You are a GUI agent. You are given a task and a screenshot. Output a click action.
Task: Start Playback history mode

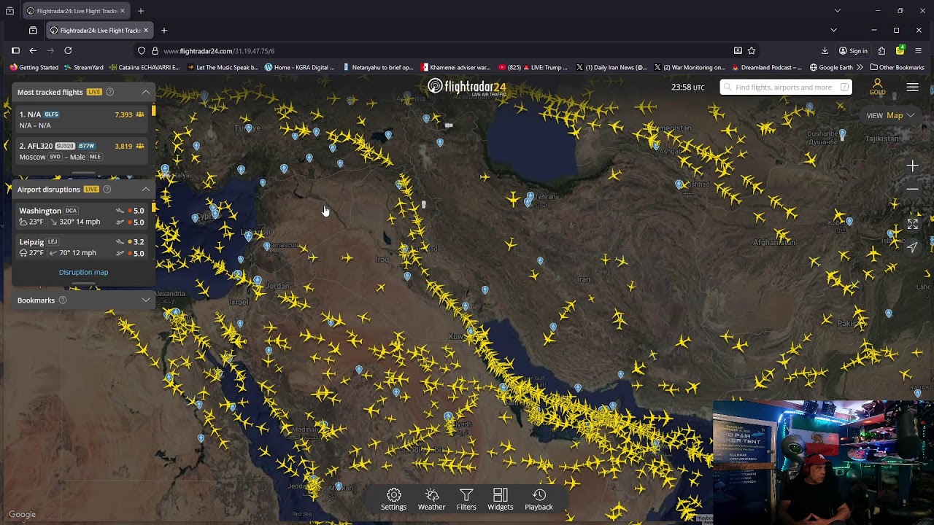539,499
